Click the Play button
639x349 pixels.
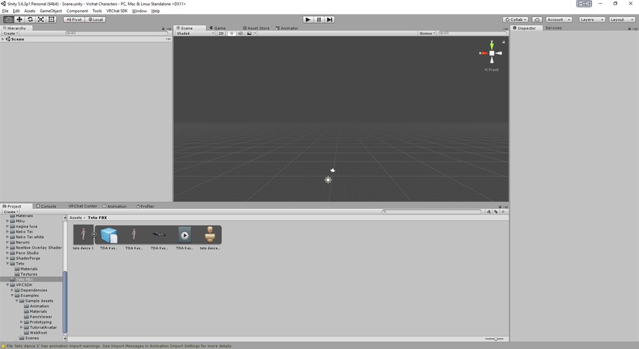[308, 19]
